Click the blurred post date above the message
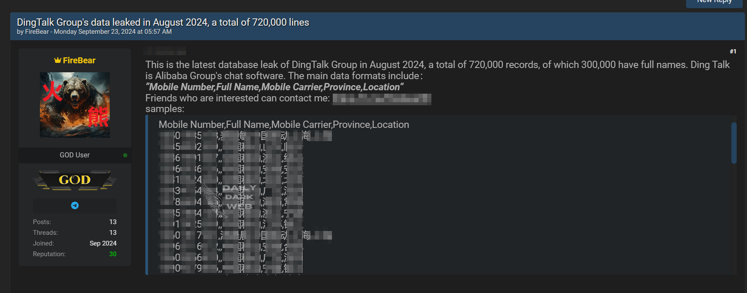 coord(165,52)
